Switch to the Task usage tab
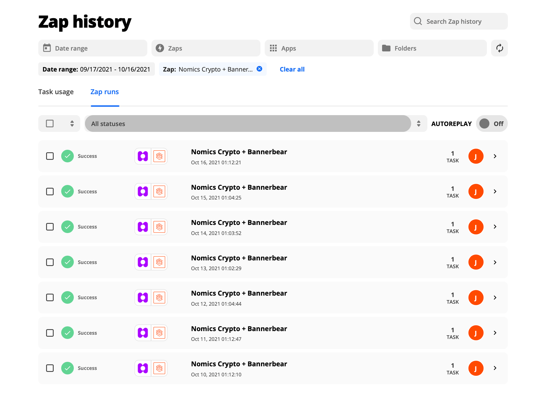Screen dimensions: 540x399 [56, 92]
